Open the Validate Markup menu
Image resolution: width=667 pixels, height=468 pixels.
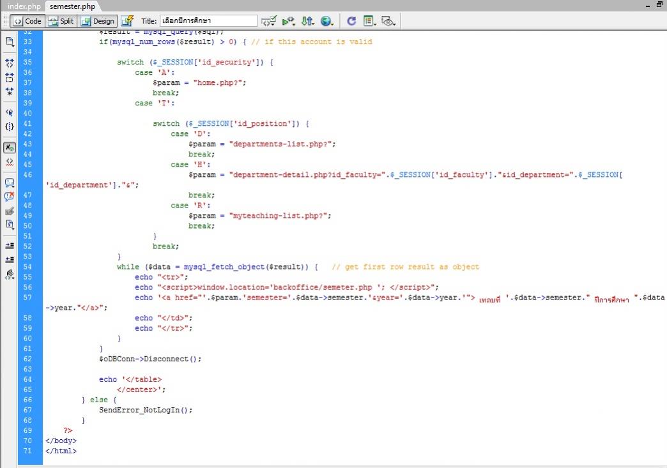point(289,21)
